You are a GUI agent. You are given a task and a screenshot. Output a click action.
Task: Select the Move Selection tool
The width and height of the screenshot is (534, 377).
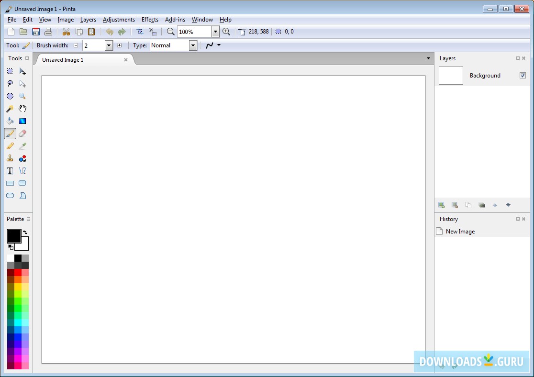coord(22,84)
